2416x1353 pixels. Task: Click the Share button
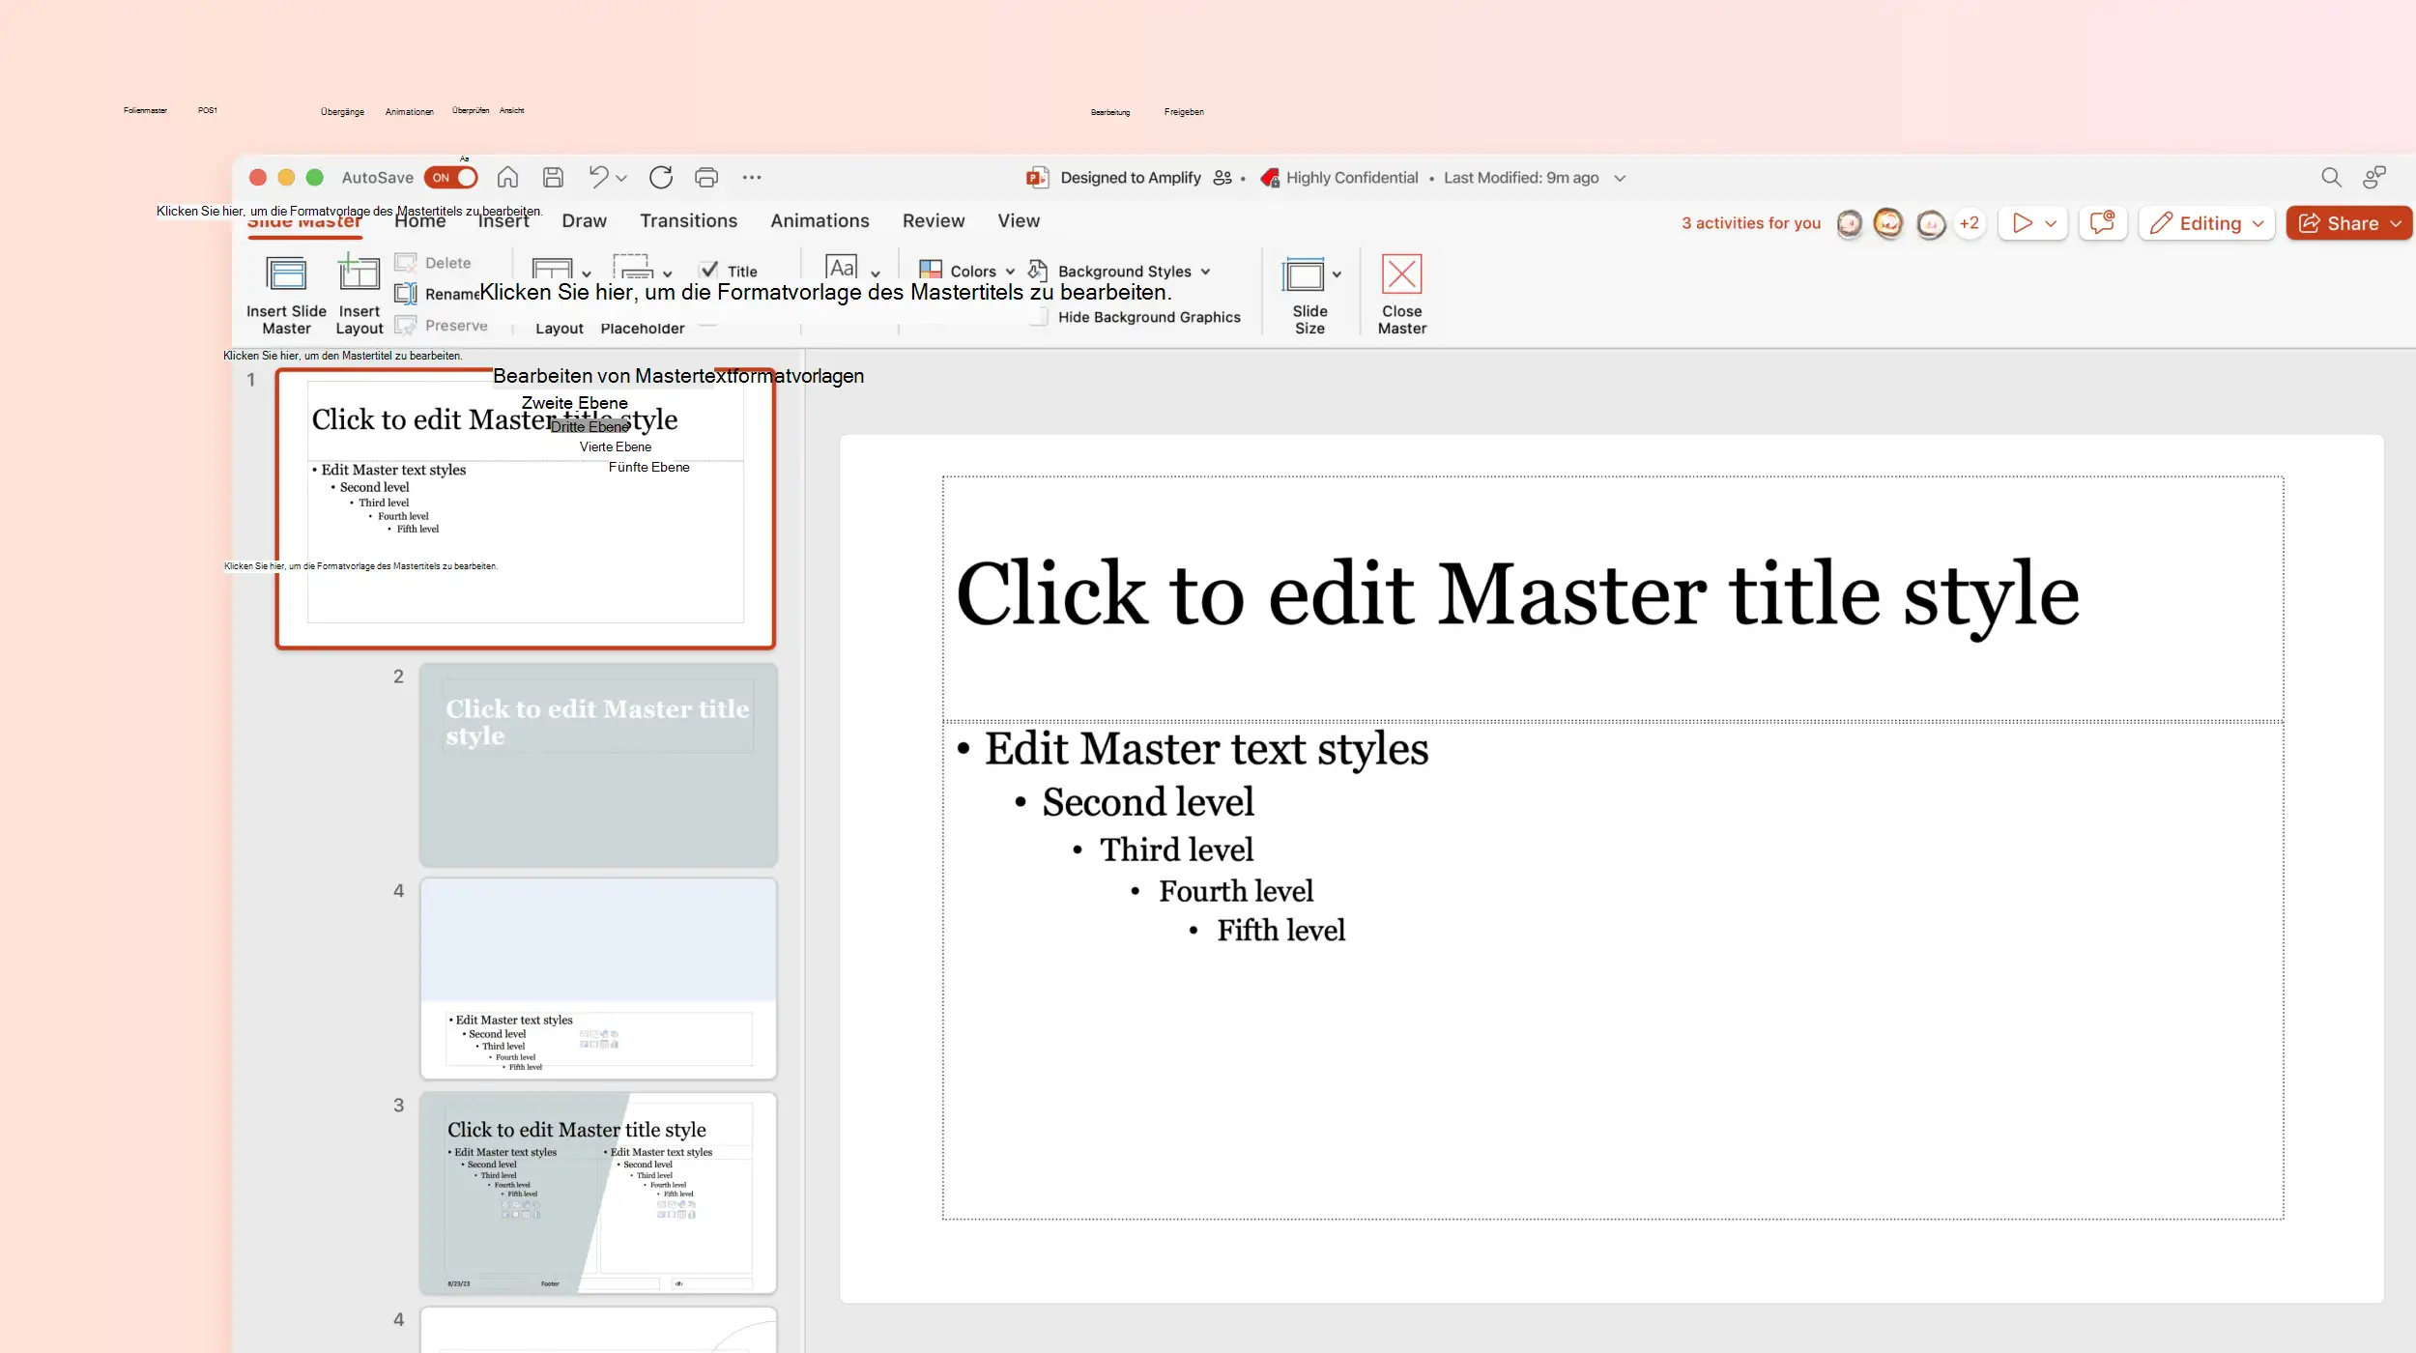(2348, 223)
